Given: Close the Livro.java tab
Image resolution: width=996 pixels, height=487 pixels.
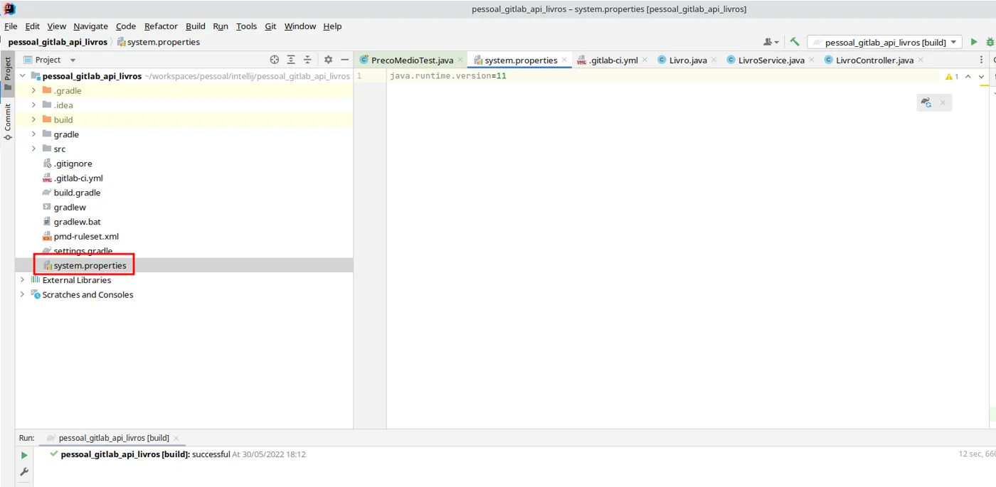Looking at the screenshot, I should pyautogui.click(x=714, y=60).
